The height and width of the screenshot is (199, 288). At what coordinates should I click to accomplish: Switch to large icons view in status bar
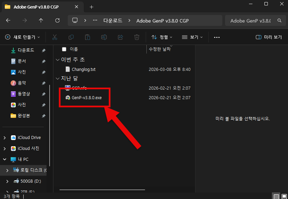coord(284,196)
